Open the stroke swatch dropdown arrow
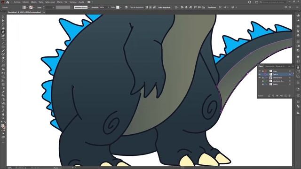Viewport: 301px width, 169px height. pos(34,8)
